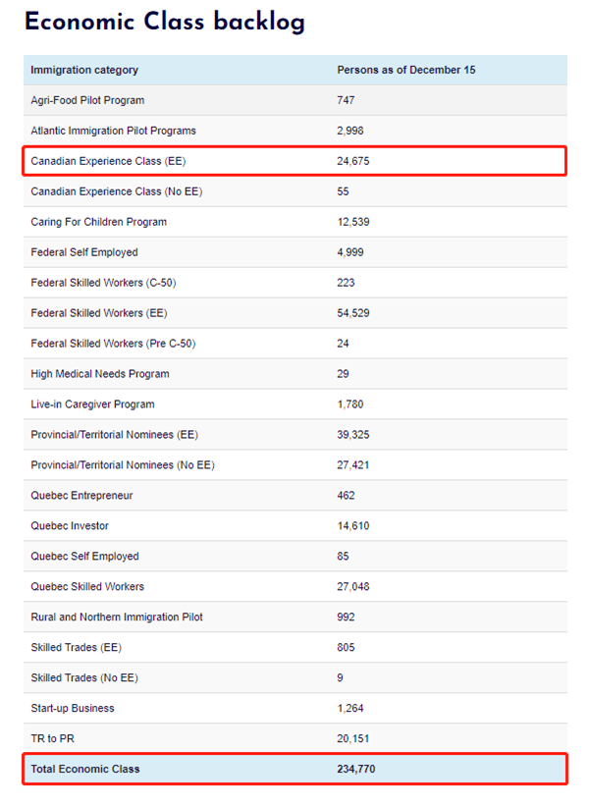Click the High Medical Needs Program row
This screenshot has height=807, width=589.
(295, 374)
